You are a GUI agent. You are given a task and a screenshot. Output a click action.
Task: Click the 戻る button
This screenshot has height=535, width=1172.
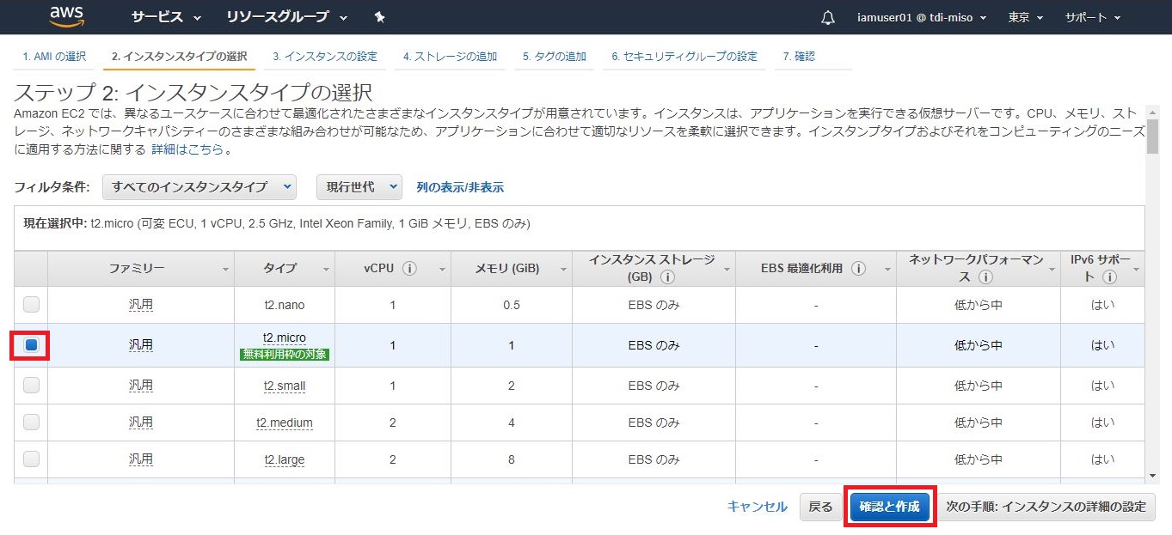821,507
